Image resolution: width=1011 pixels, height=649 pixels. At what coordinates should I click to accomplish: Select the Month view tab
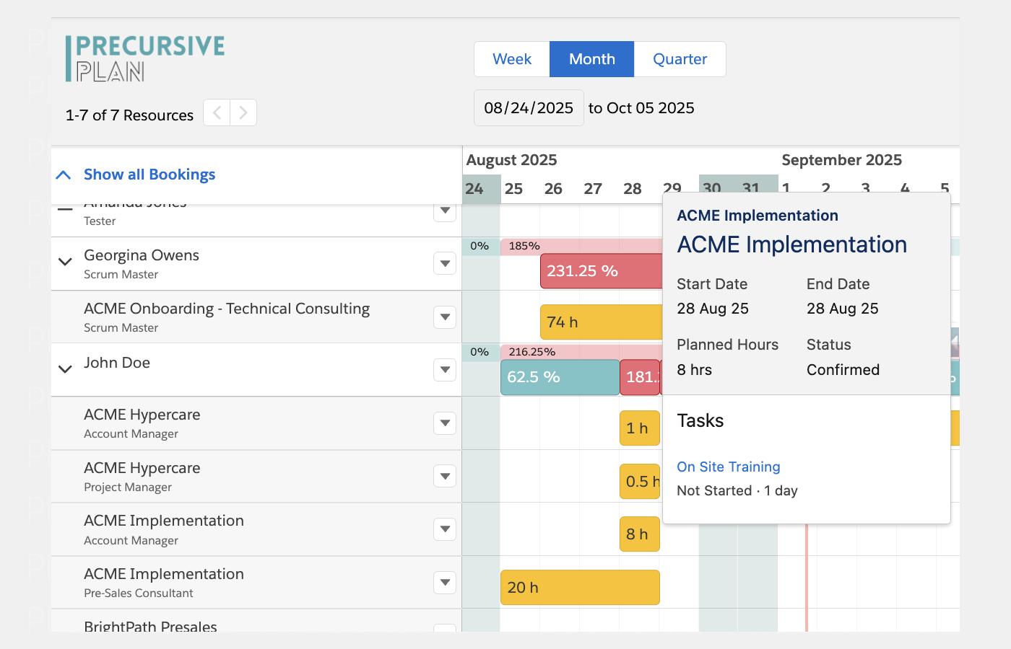[x=591, y=59]
